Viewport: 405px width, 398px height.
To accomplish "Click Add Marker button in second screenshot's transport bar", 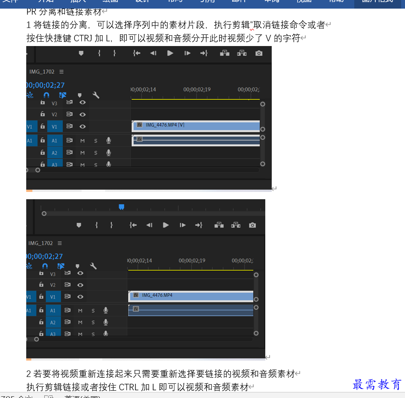I will (79, 225).
